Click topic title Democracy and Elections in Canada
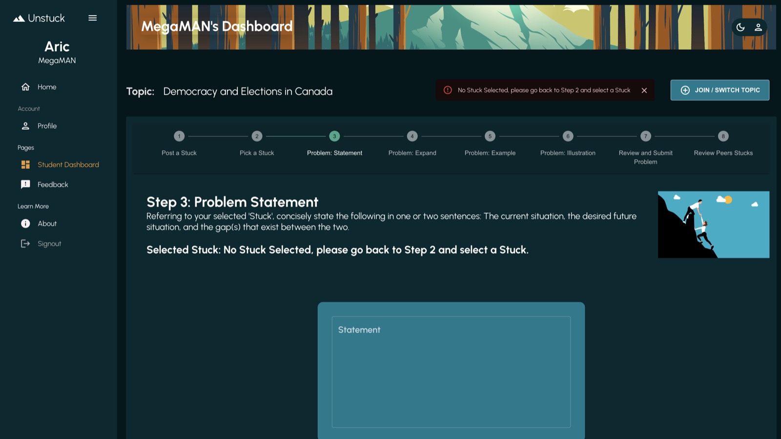The width and height of the screenshot is (781, 439). [x=248, y=92]
